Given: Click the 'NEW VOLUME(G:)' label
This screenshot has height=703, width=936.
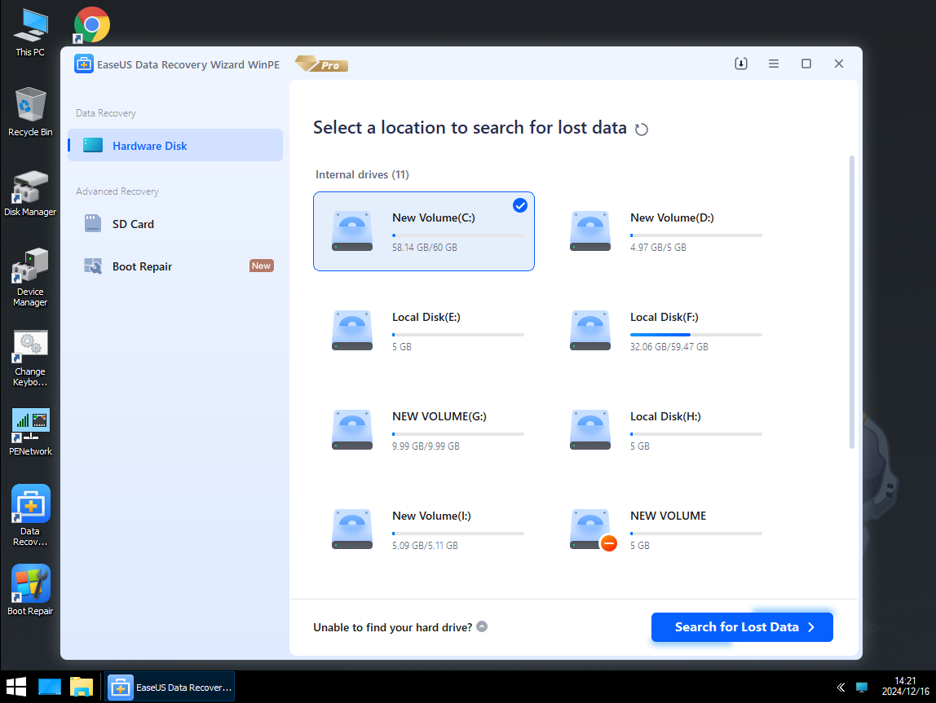Looking at the screenshot, I should click(x=439, y=417).
